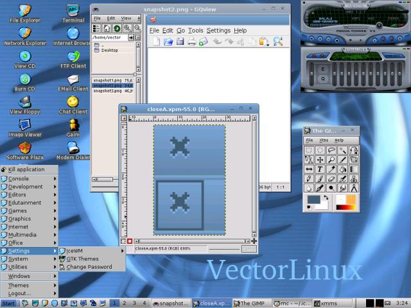
Task: Select the Ellipse Select tool in GIMP
Action: tap(320, 150)
